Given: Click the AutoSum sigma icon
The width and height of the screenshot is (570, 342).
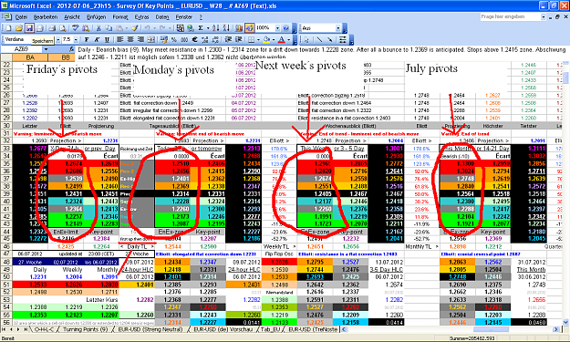Looking at the screenshot, I should point(201,28).
